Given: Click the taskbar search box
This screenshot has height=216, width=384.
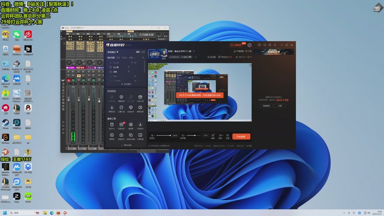Looking at the screenshot, I should point(24,213).
